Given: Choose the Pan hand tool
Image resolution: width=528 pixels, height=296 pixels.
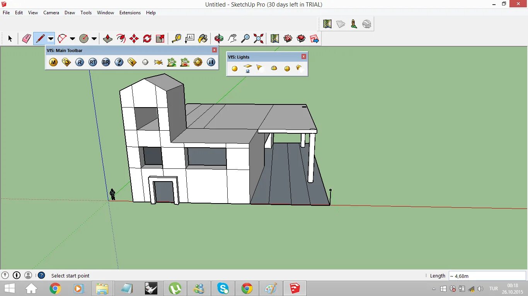Looking at the screenshot, I should tap(232, 39).
